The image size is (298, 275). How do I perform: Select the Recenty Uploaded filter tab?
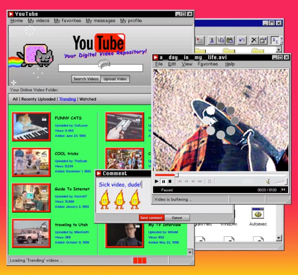38,99
